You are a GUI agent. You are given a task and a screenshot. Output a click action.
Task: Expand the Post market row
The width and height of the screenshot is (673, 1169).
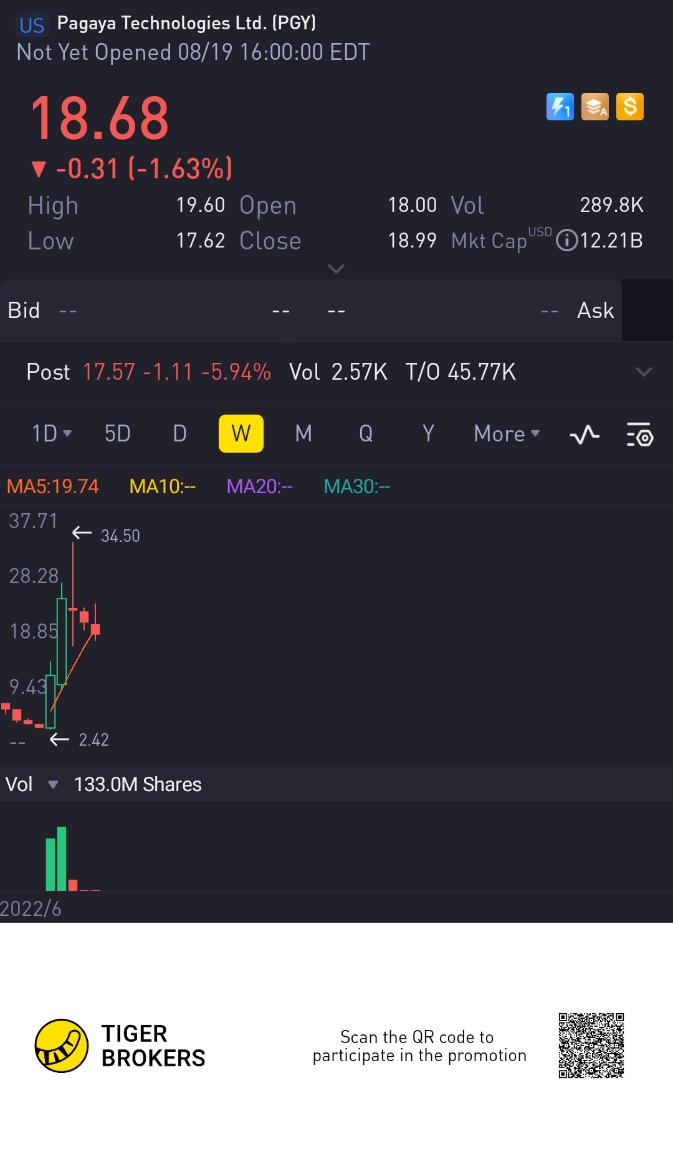click(x=644, y=372)
